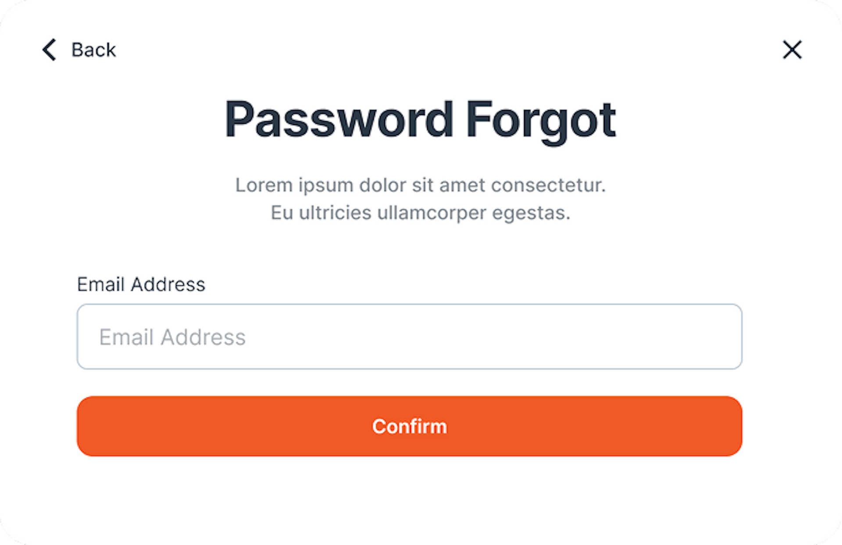The width and height of the screenshot is (842, 545).
Task: Submit using the orange Confirm button
Action: pyautogui.click(x=409, y=426)
